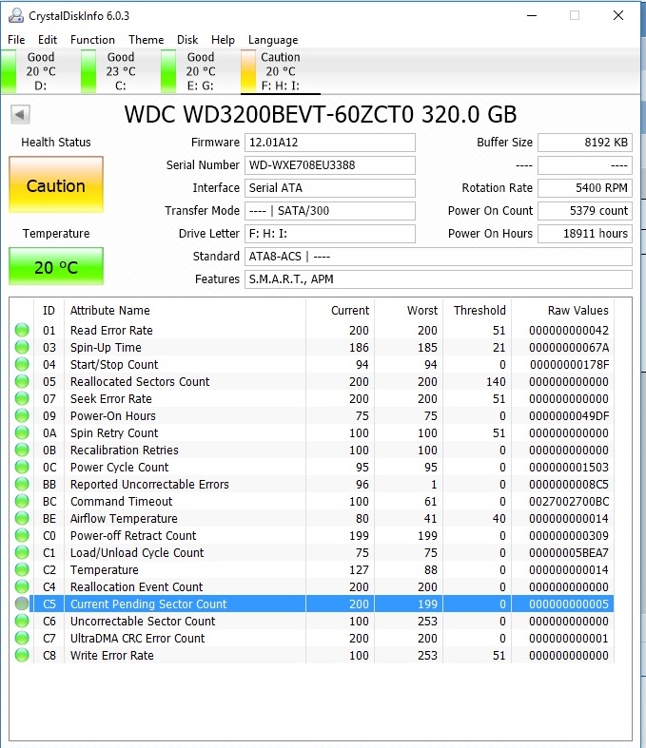
Task: Click status circle for Command Timeout
Action: [22, 502]
